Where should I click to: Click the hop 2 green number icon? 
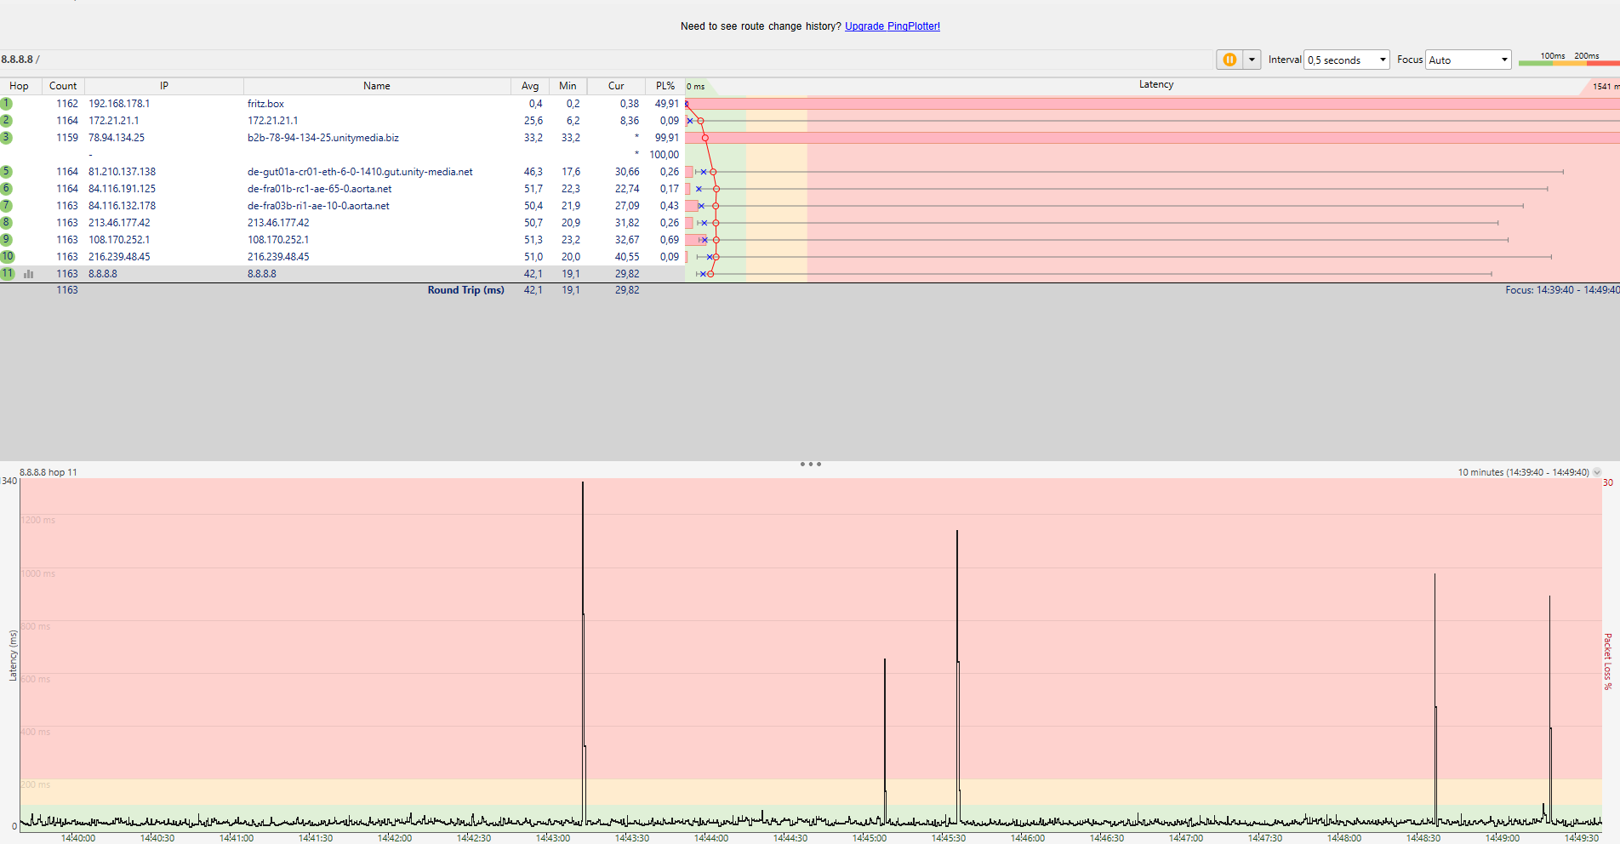7,121
